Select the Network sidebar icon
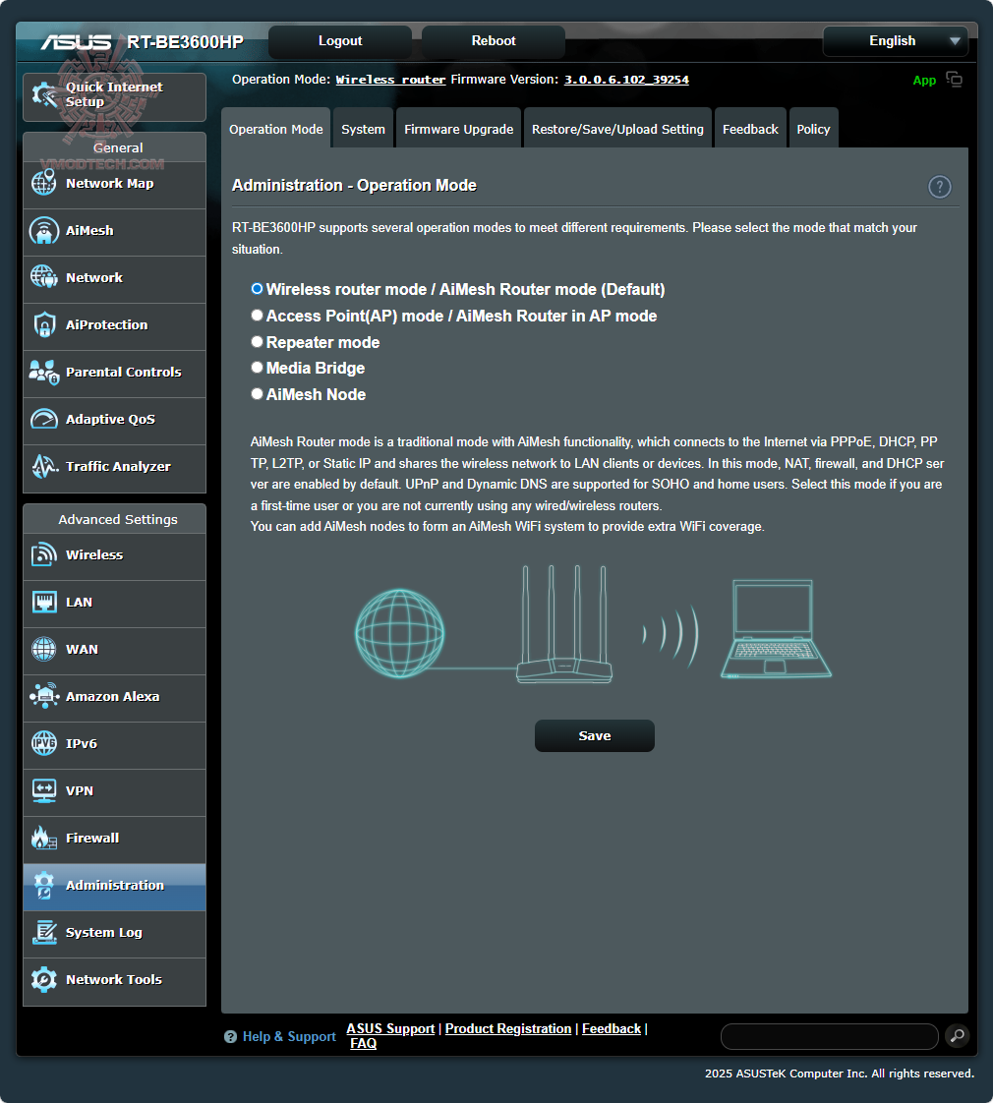This screenshot has height=1103, width=993. pyautogui.click(x=43, y=277)
